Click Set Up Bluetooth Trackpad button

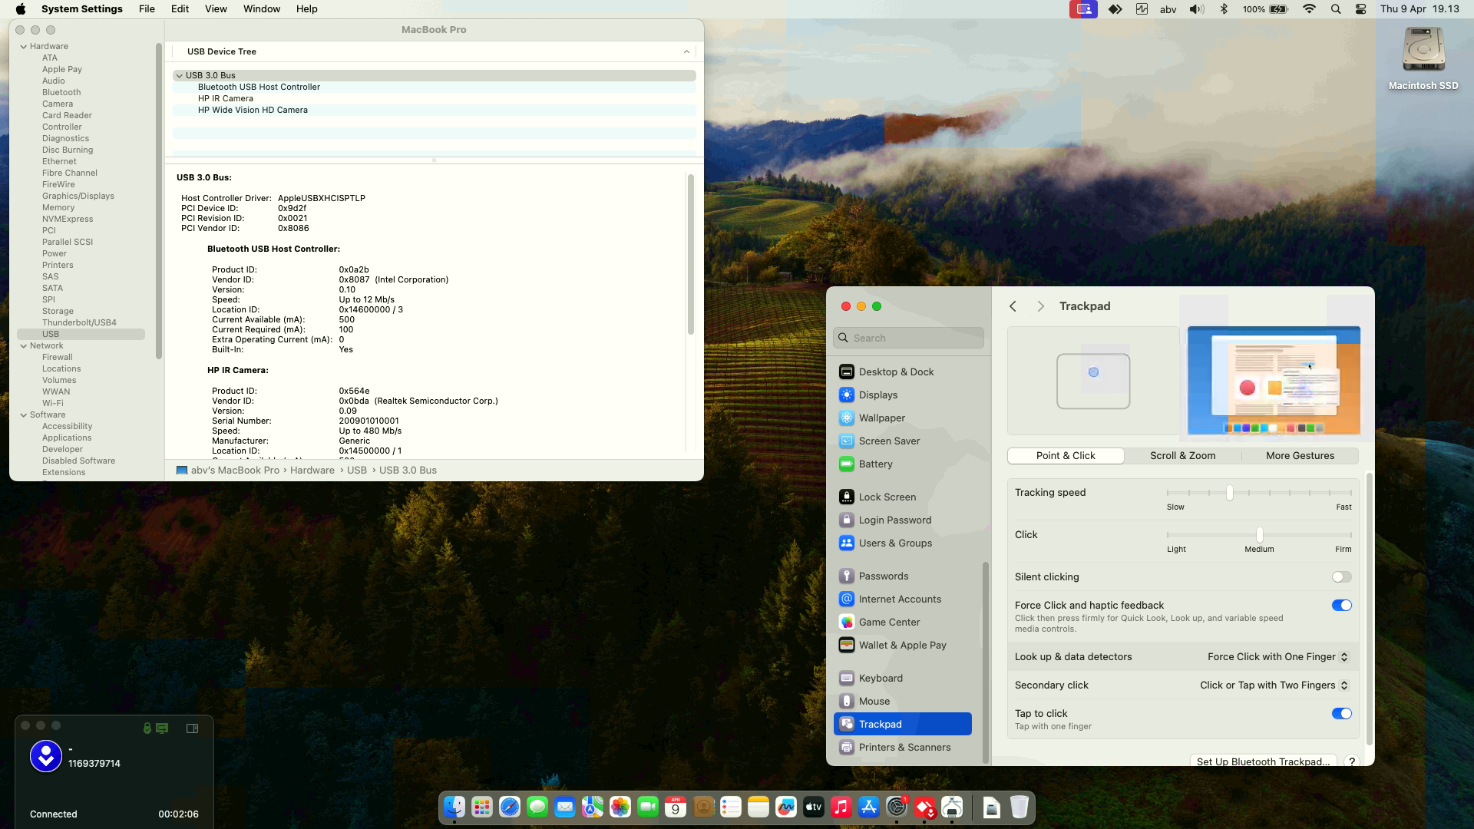tap(1263, 761)
